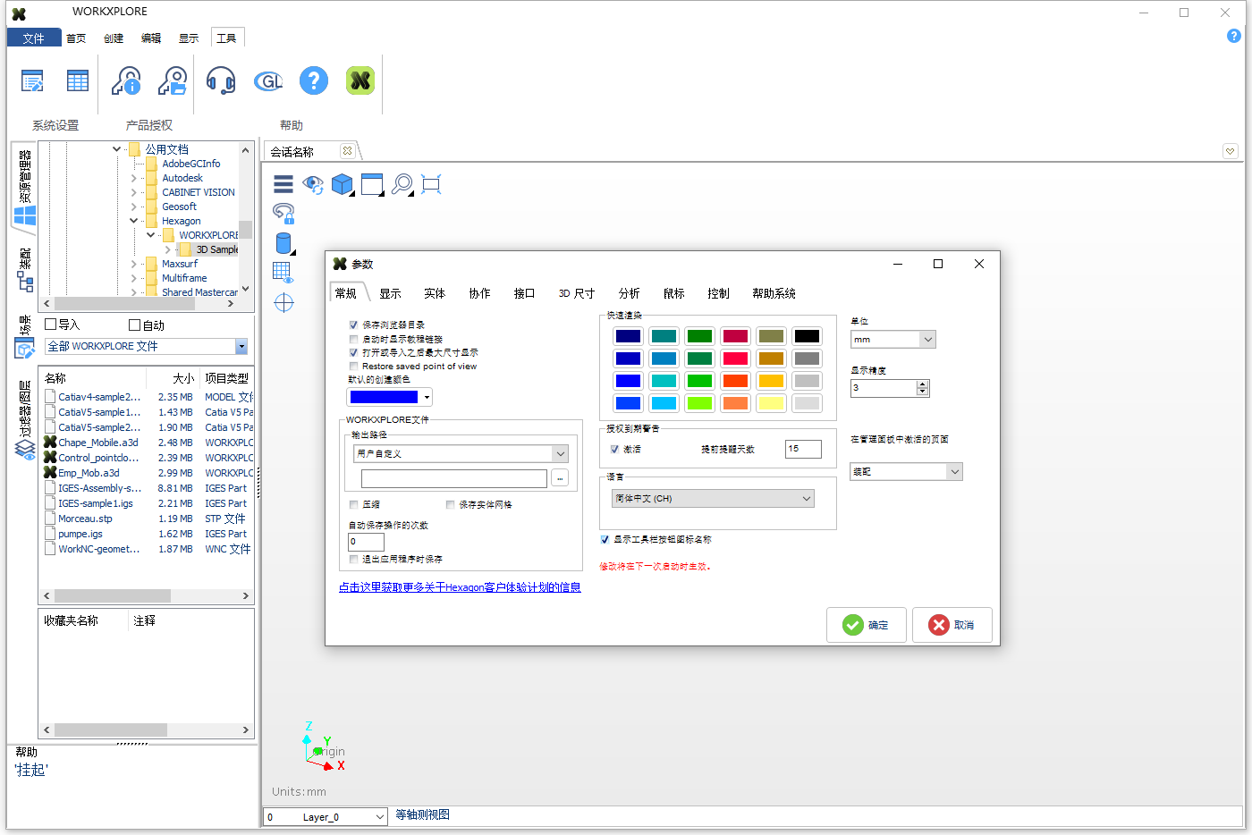Open the 装配 active page dropdown
Viewport: 1252px width, 835px height.
tap(906, 471)
